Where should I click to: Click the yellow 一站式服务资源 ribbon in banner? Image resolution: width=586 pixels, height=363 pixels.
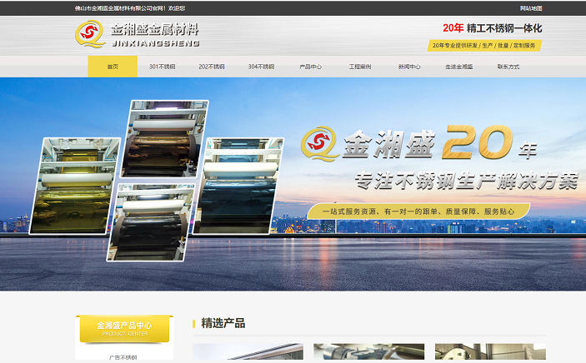423,211
